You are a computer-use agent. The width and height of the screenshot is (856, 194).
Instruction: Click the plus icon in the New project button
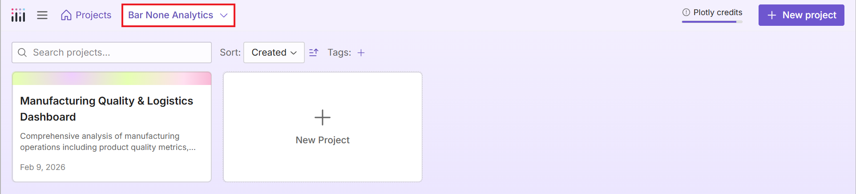tap(772, 15)
